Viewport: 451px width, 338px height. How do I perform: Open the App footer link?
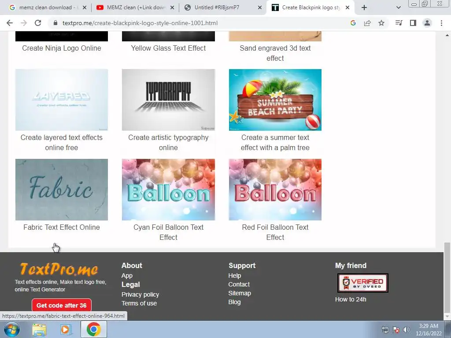(x=127, y=276)
